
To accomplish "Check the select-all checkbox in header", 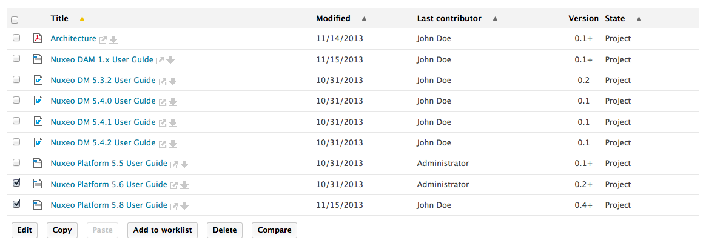I will coord(15,20).
